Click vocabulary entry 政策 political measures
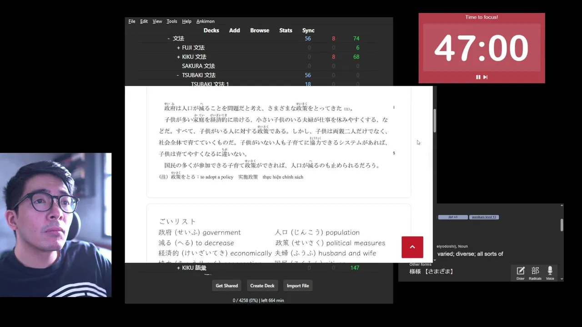Image resolution: width=582 pixels, height=327 pixels. coord(330,243)
